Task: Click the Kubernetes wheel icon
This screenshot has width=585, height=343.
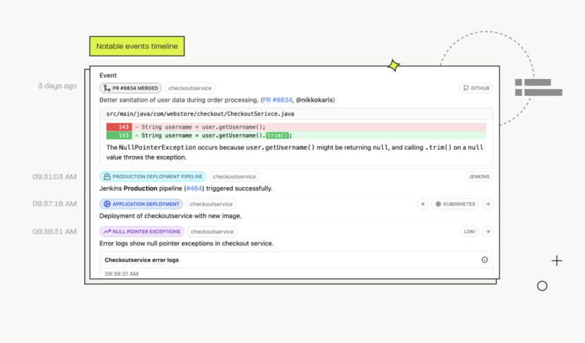Action: (438, 204)
